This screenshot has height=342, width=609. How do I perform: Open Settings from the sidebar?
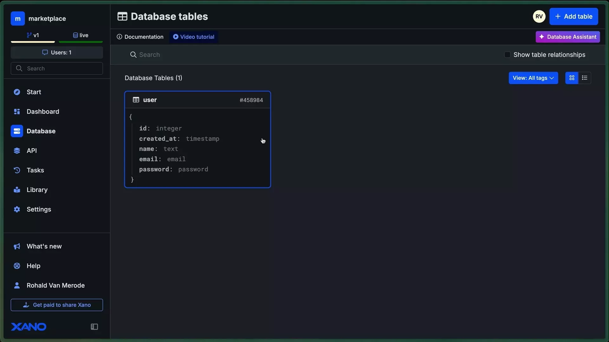pos(39,209)
